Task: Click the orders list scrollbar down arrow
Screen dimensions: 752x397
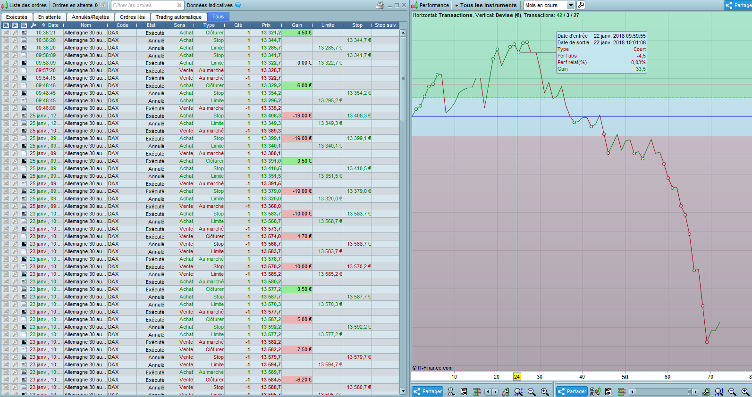Action: (x=403, y=391)
